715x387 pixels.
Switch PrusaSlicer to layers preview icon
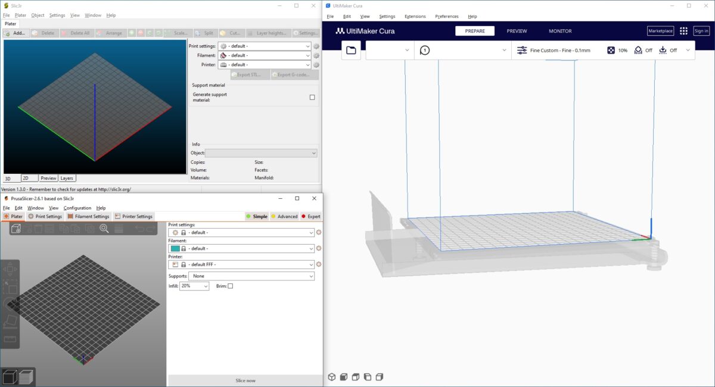click(26, 377)
